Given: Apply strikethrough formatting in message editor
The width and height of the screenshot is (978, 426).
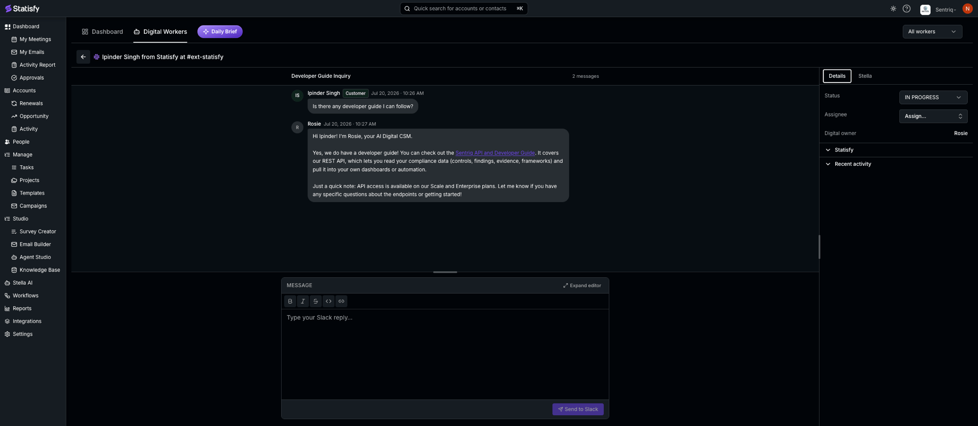Looking at the screenshot, I should tap(315, 301).
